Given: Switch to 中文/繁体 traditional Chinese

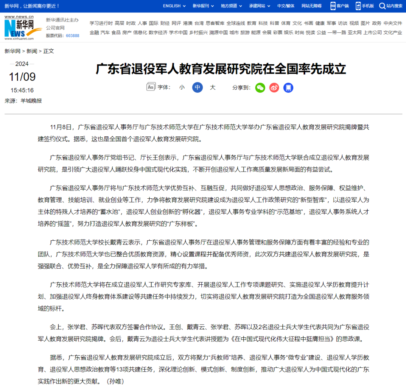Looking at the screenshot, I should pyautogui.click(x=286, y=6).
